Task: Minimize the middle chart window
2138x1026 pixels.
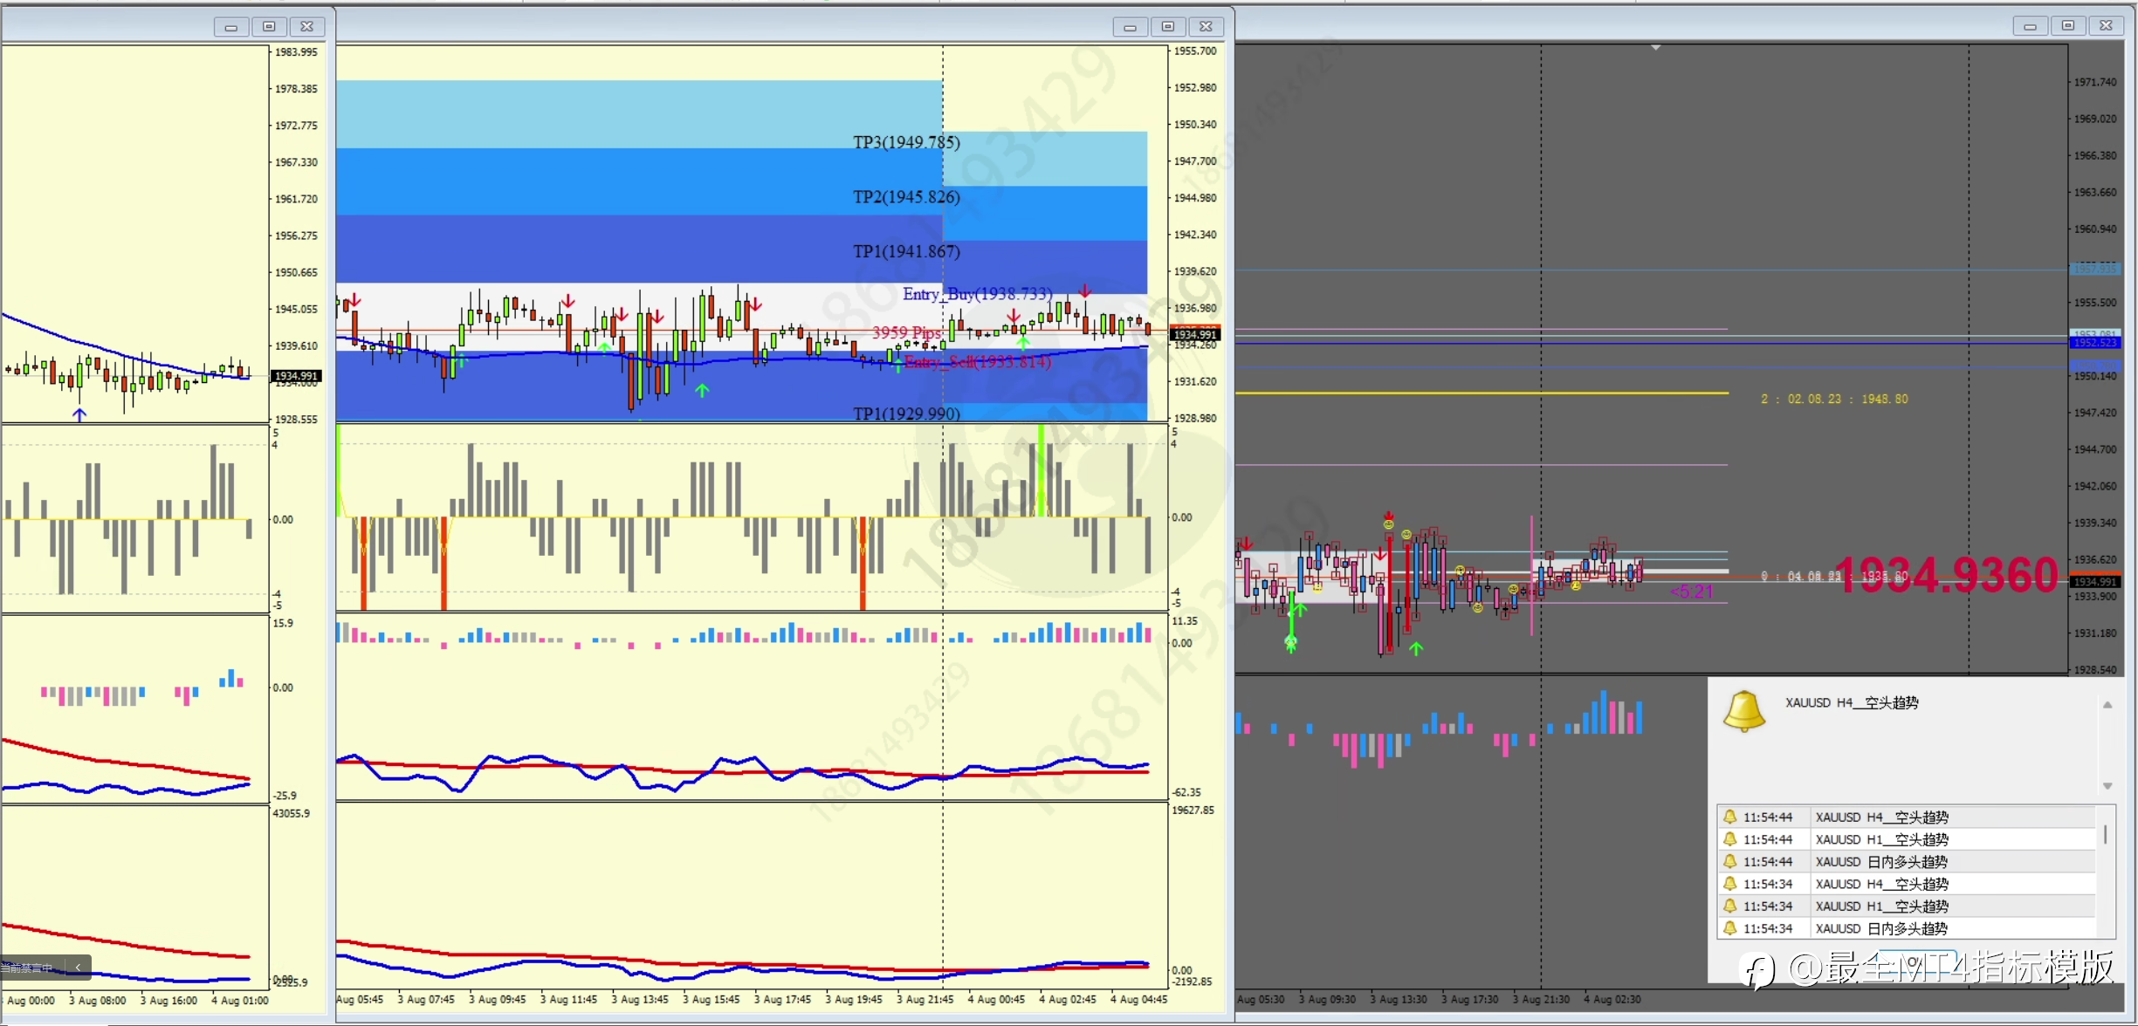Action: [1130, 27]
